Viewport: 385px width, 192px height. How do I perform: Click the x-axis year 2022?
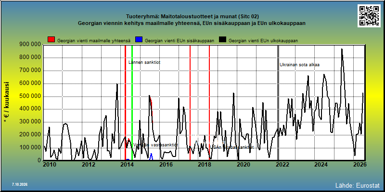[282, 165]
